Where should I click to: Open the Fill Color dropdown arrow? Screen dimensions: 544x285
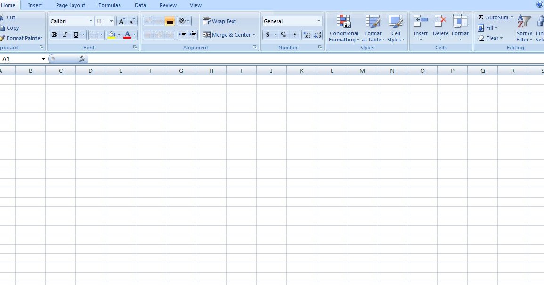118,34
